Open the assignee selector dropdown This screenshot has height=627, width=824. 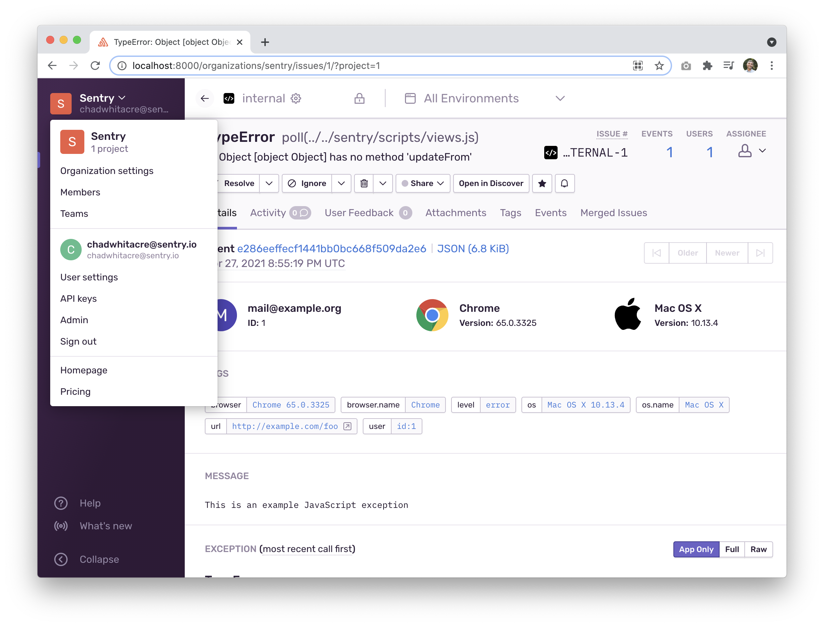pos(752,151)
